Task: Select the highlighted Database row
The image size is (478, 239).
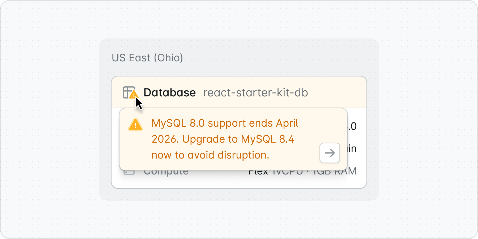Action: pos(239,93)
